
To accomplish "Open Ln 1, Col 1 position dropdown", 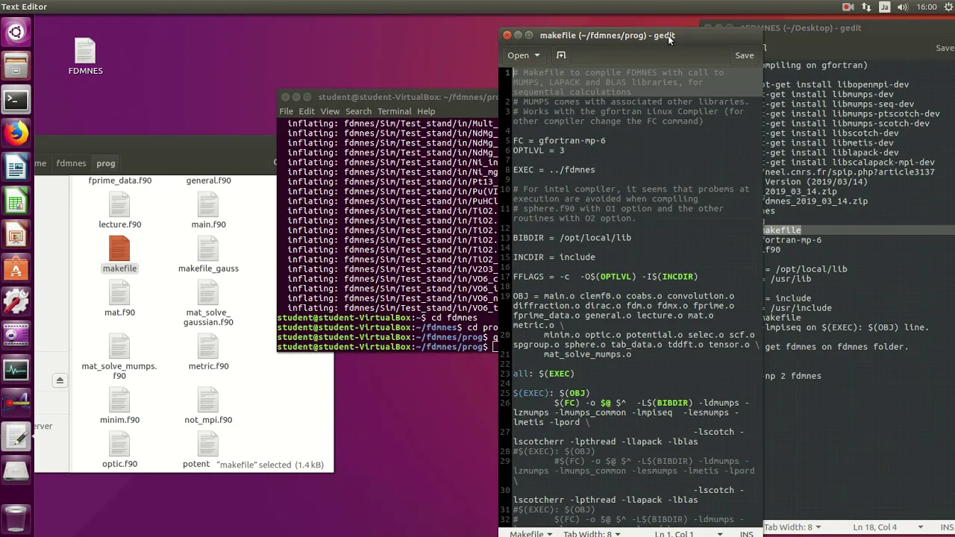I will pyautogui.click(x=688, y=533).
